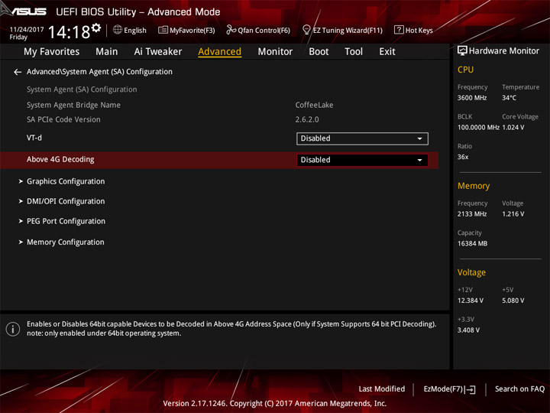
Task: Show Hot Keys text
Action: point(419,31)
